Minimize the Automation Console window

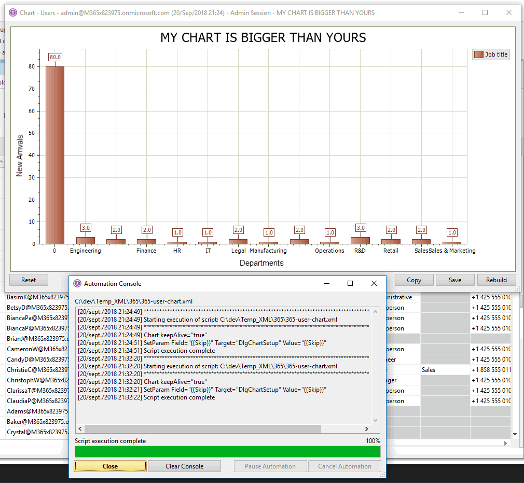[326, 283]
